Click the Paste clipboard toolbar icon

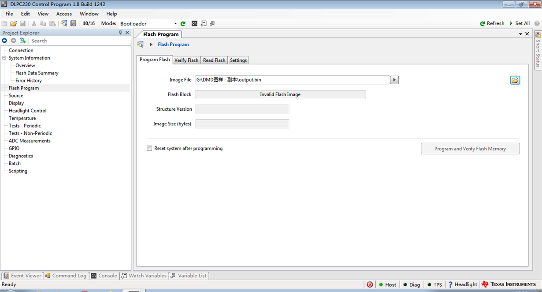coord(52,23)
